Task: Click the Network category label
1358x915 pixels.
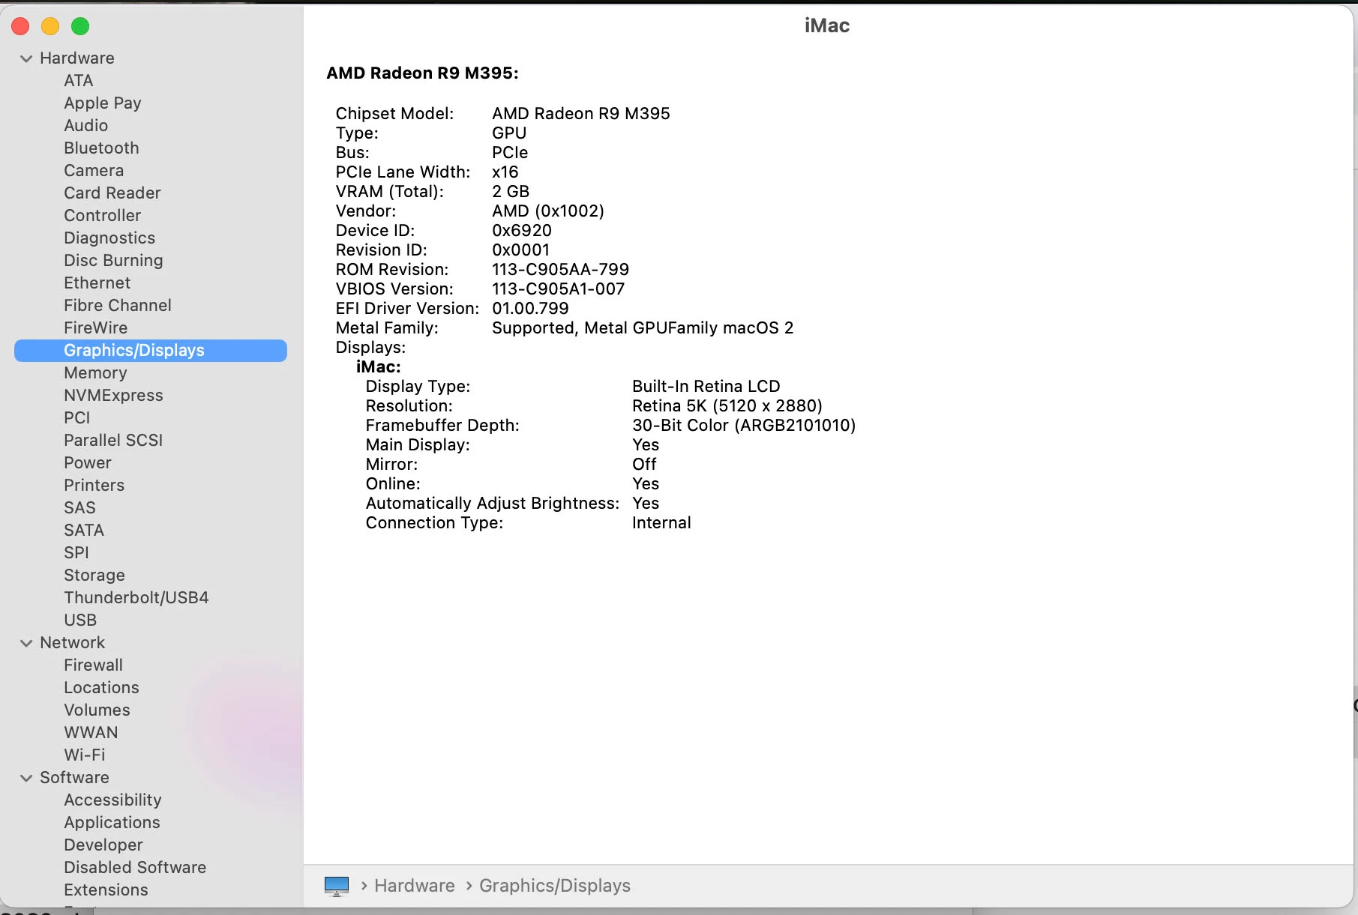Action: pyautogui.click(x=73, y=642)
